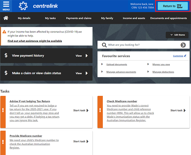Open Find out what assistance might be available
The height and width of the screenshot is (155, 191).
pos(35,41)
